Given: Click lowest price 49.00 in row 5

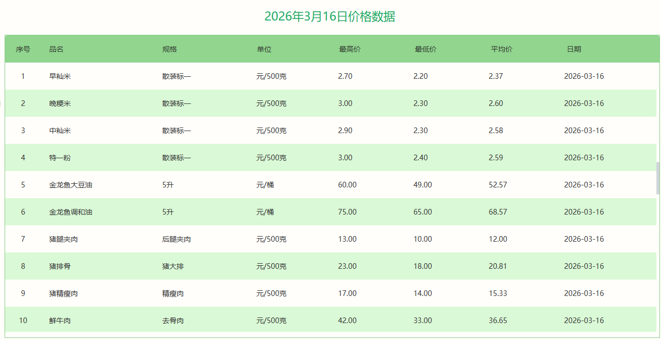Looking at the screenshot, I should coord(422,185).
